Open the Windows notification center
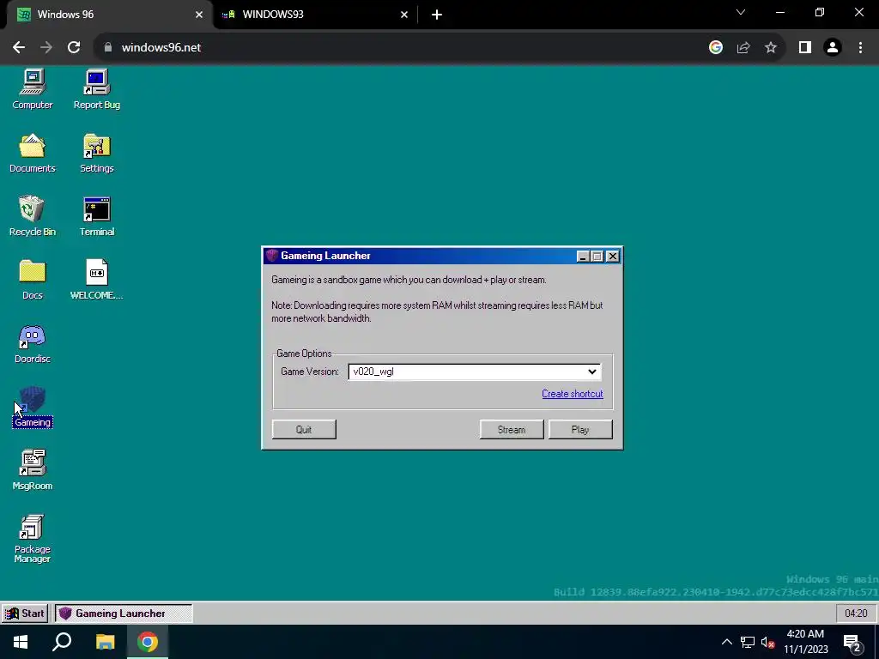Viewport: 879px width, 659px height. [x=852, y=642]
